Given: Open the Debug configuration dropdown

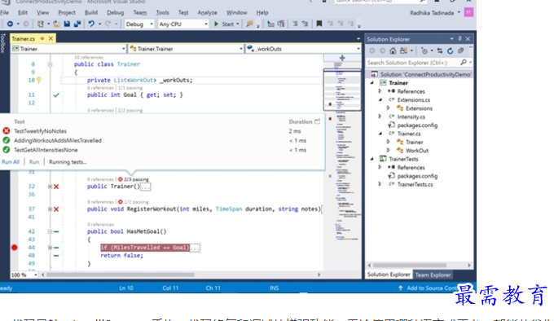Looking at the screenshot, I should click(139, 24).
